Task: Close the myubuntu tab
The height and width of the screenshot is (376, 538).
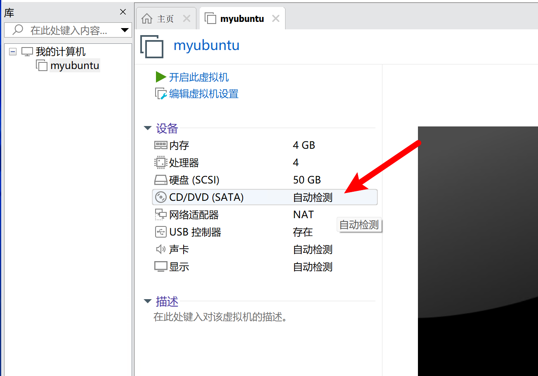Action: (276, 19)
